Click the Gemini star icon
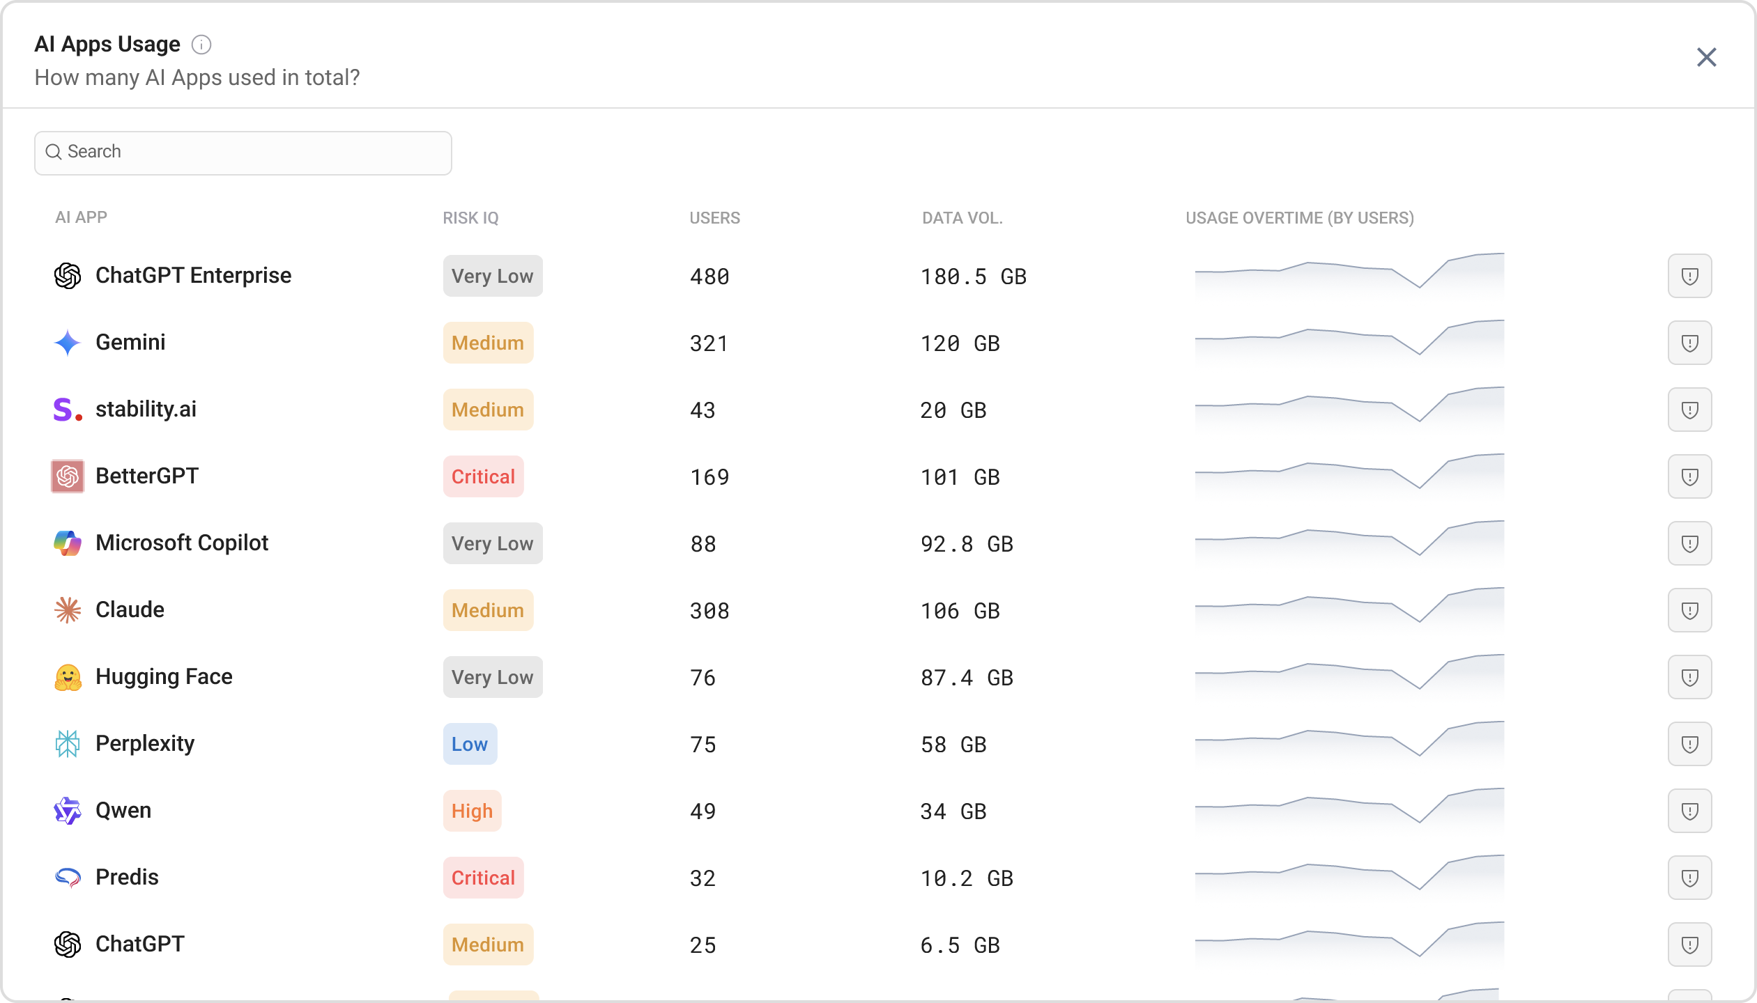The image size is (1757, 1003). tap(68, 342)
